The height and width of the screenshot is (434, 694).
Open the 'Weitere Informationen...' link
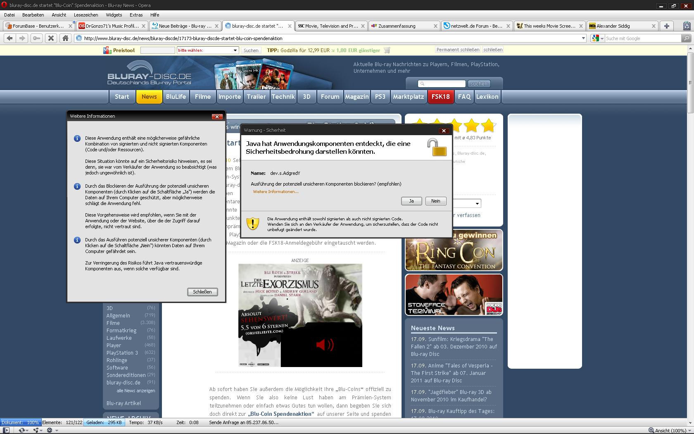point(276,192)
